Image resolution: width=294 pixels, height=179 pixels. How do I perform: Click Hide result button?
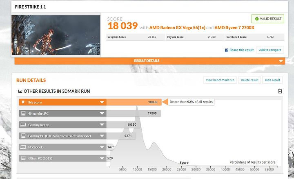(272, 80)
